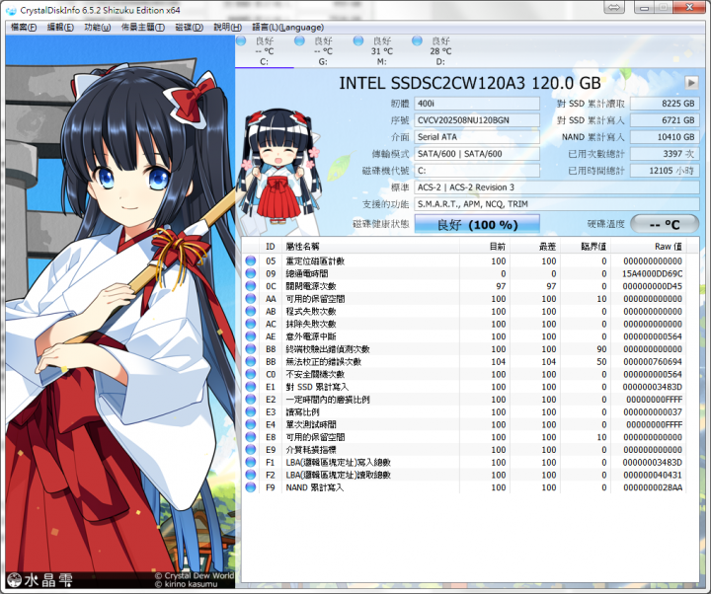The height and width of the screenshot is (594, 711).
Task: Click the drive letter field C:
Action: 477,171
